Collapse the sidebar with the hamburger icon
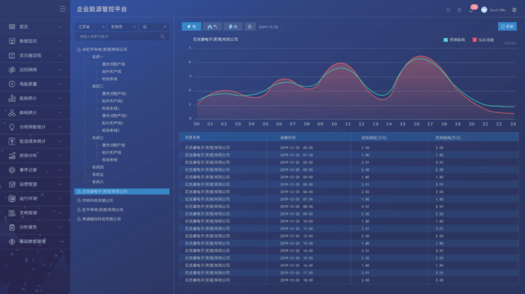Viewport: 525px width, 294px height. (x=62, y=9)
